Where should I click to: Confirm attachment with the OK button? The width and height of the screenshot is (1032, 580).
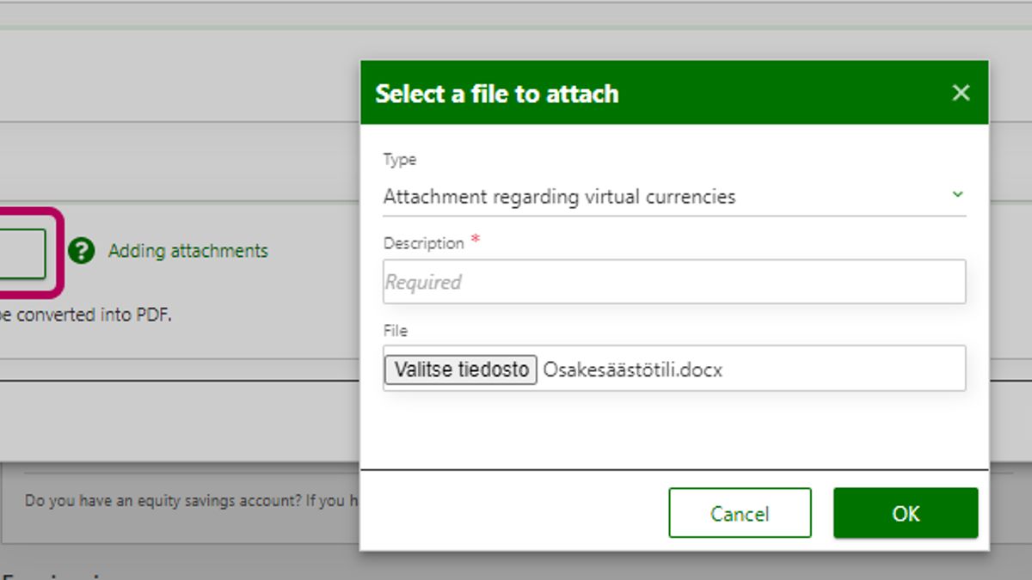[x=905, y=513]
